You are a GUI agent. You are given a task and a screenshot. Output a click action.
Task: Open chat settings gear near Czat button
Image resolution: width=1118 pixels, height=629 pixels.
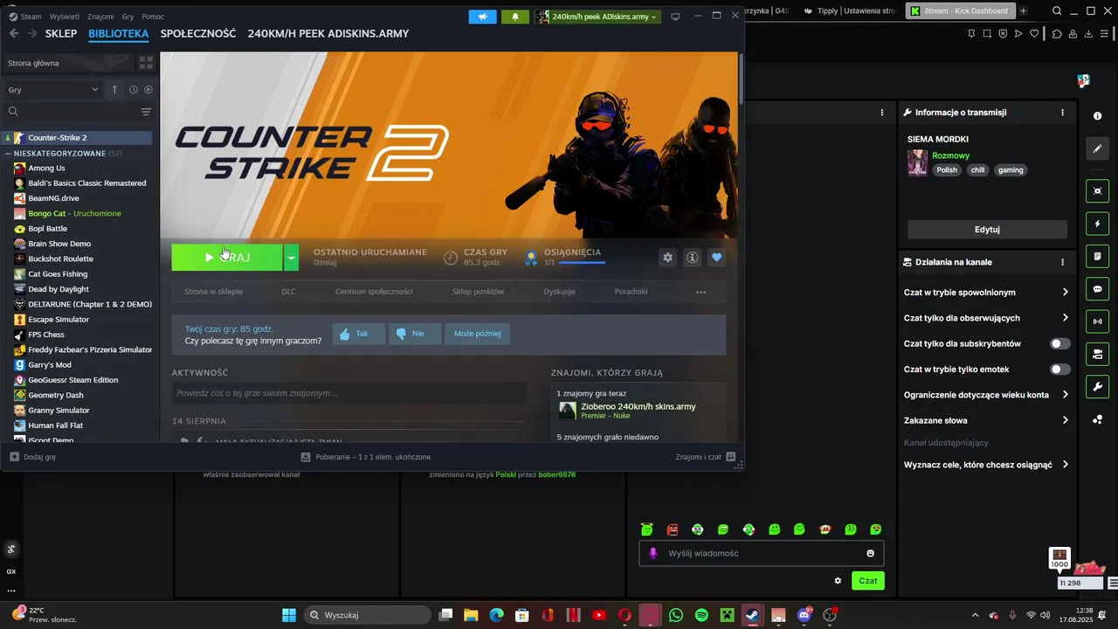pyautogui.click(x=838, y=581)
